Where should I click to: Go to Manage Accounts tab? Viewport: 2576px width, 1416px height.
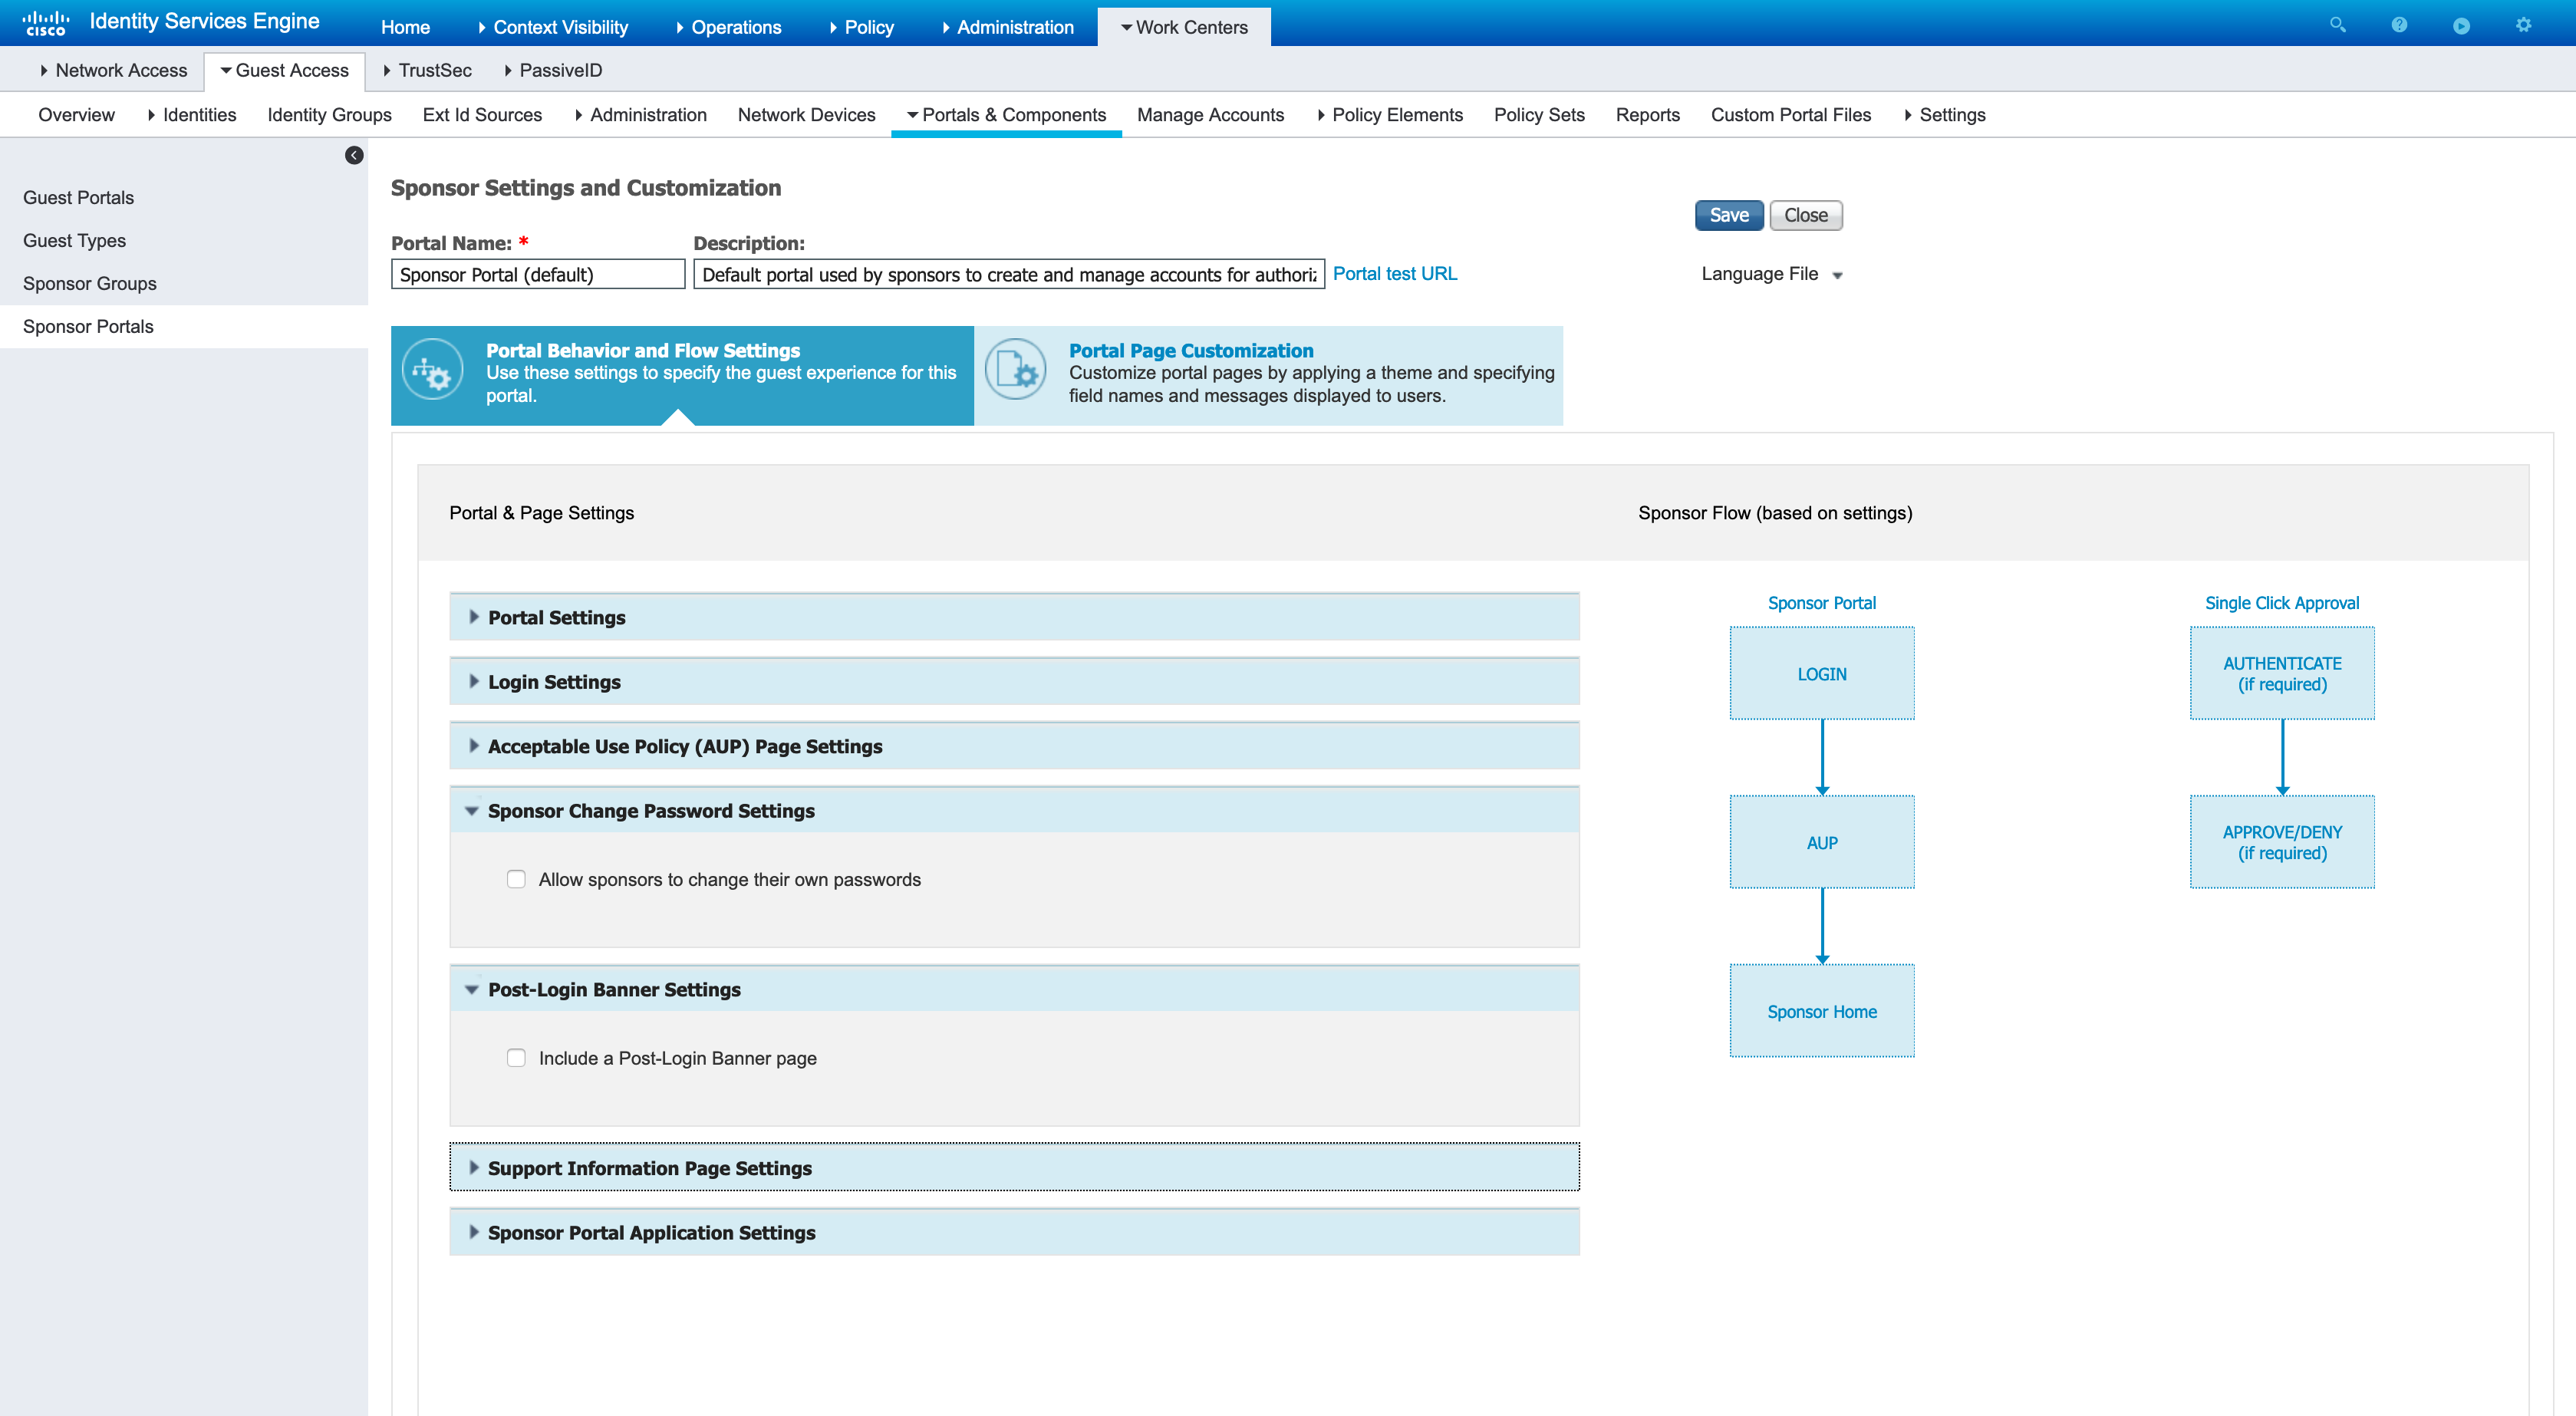pyautogui.click(x=1210, y=115)
